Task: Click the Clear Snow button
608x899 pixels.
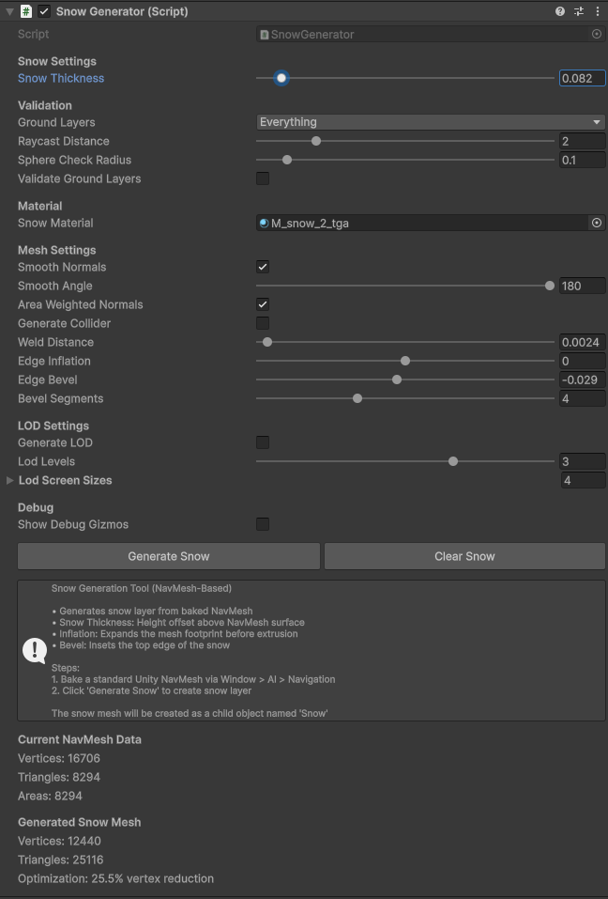Action: pyautogui.click(x=464, y=555)
